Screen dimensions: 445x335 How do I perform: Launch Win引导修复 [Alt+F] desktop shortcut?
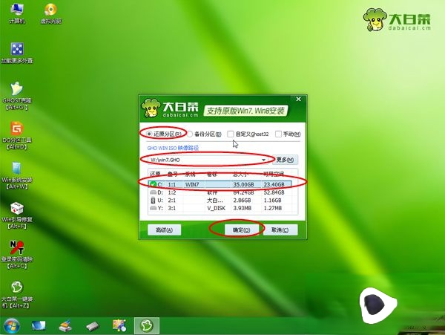(x=17, y=215)
